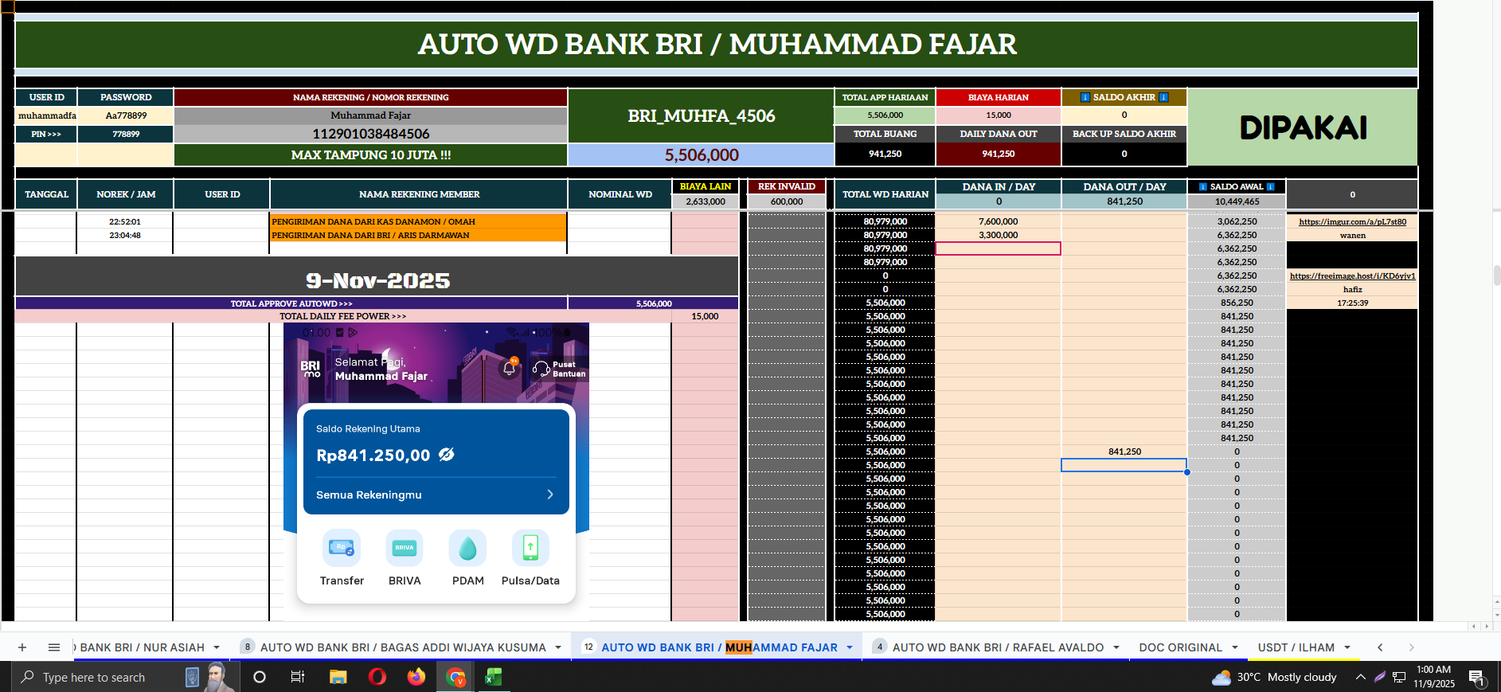Click the MAX TAMPUNG 10 JUTA !!! cell
1501x692 pixels.
(370, 154)
